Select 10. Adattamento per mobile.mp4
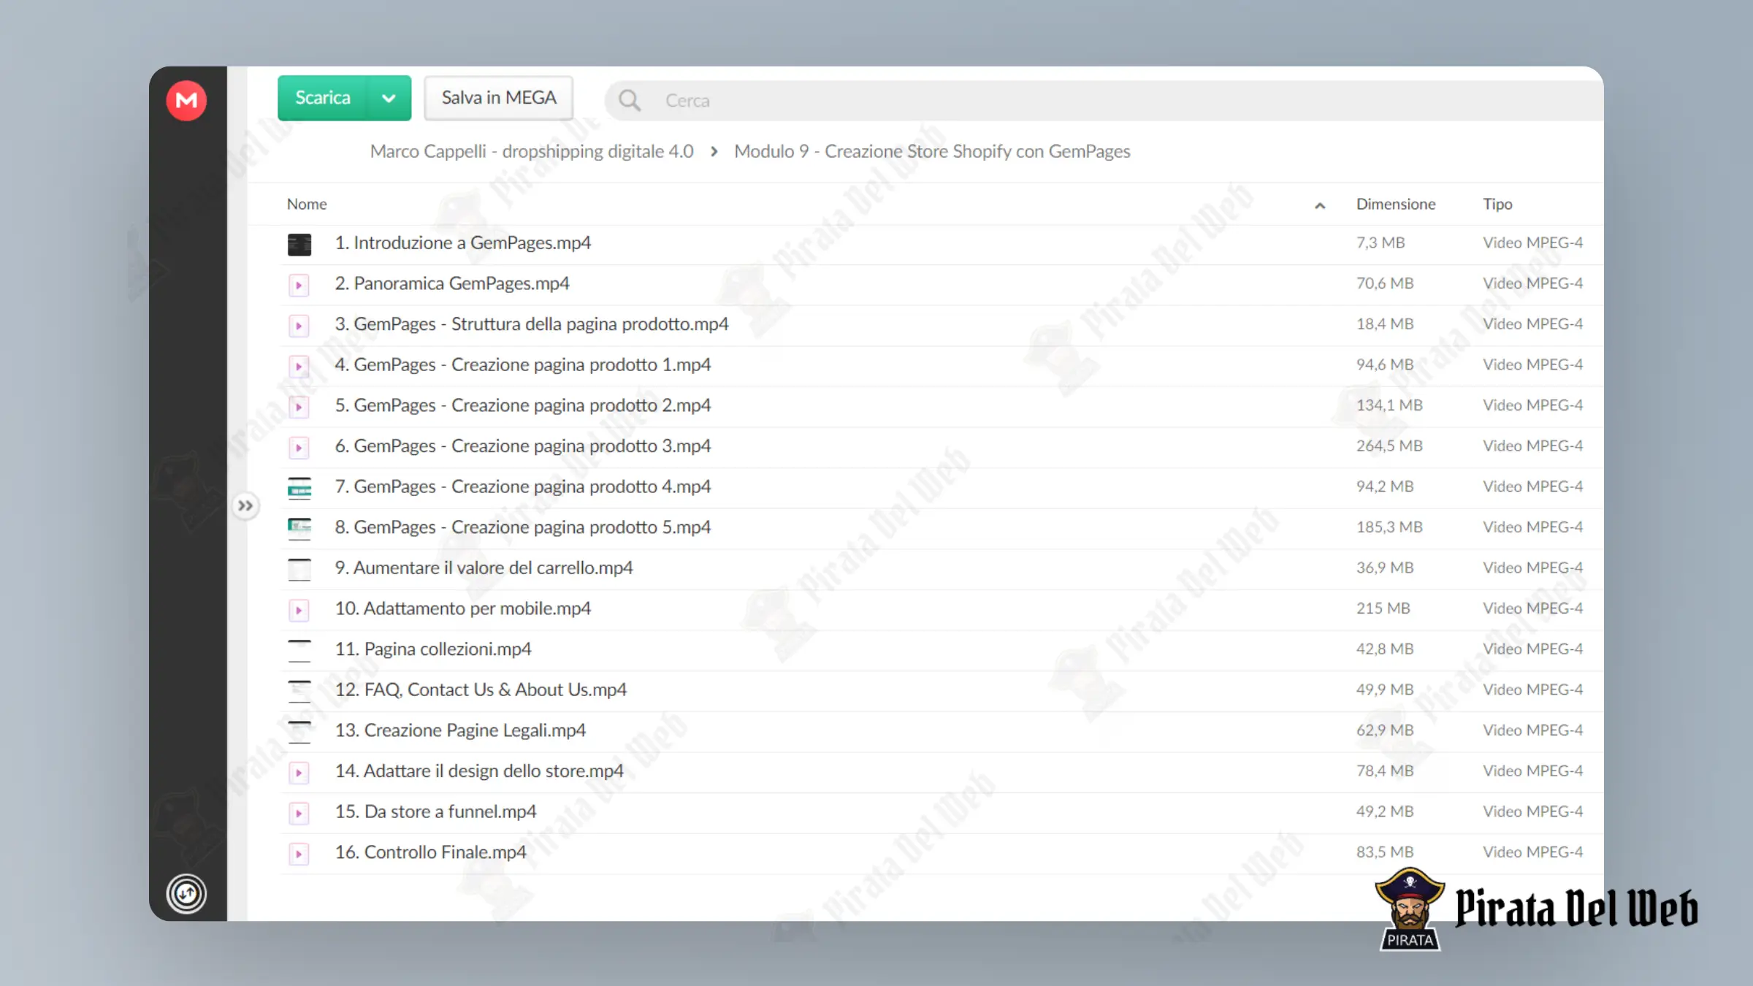Viewport: 1753px width, 986px height. 463,608
